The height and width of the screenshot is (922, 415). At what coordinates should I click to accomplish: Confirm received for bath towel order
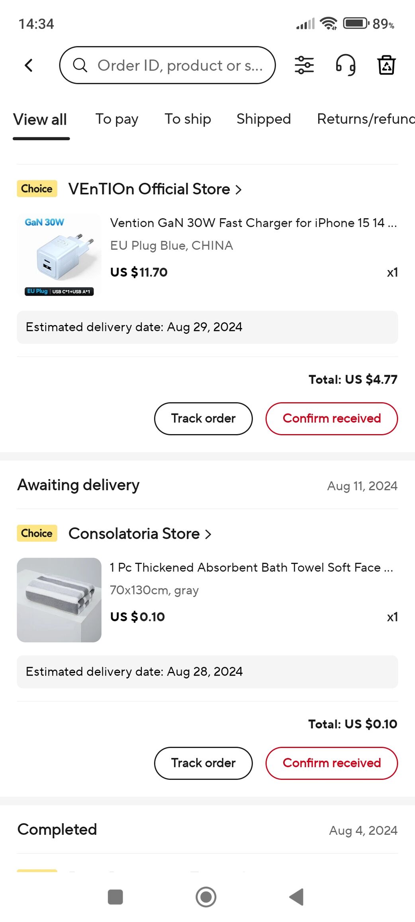pyautogui.click(x=331, y=763)
